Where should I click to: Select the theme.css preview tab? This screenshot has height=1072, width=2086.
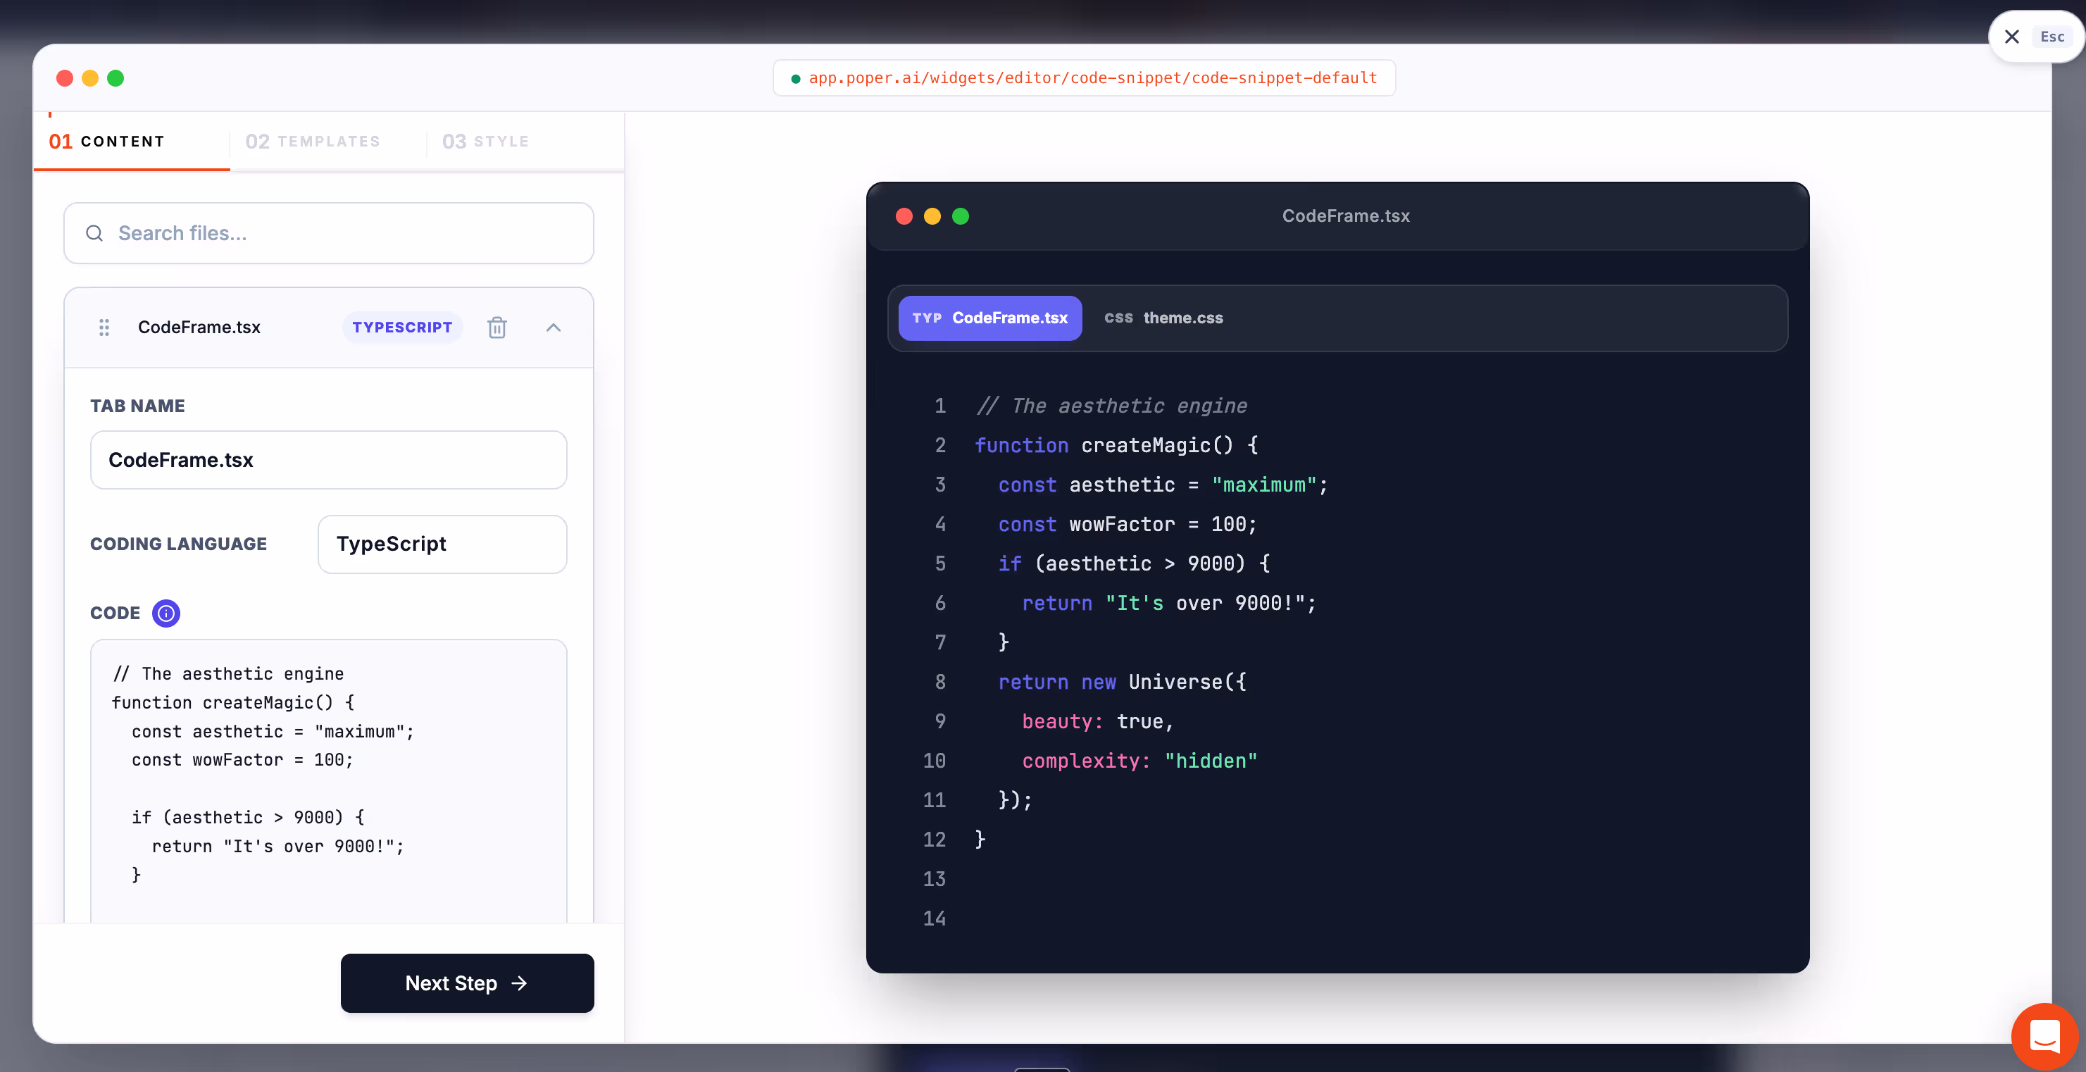(x=1163, y=318)
